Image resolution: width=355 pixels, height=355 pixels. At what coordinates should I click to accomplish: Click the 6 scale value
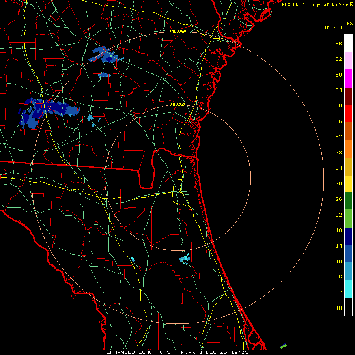click(340, 277)
